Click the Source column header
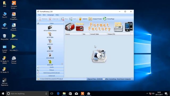Viewport: 170px width, 96px height. pyautogui.click(x=73, y=34)
